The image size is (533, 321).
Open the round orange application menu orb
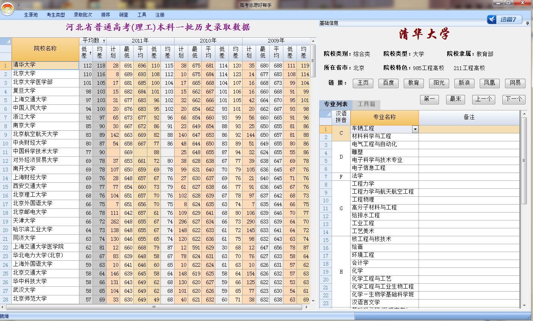[x=8, y=9]
